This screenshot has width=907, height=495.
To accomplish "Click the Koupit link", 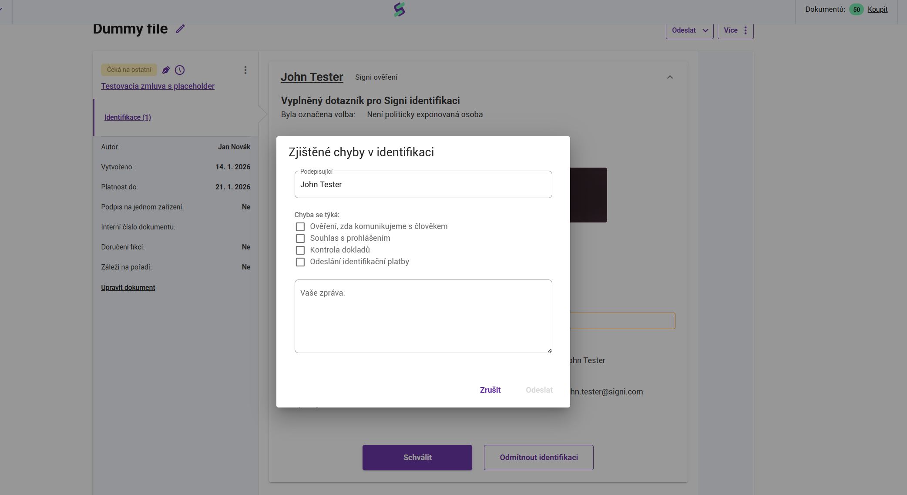I will [877, 10].
